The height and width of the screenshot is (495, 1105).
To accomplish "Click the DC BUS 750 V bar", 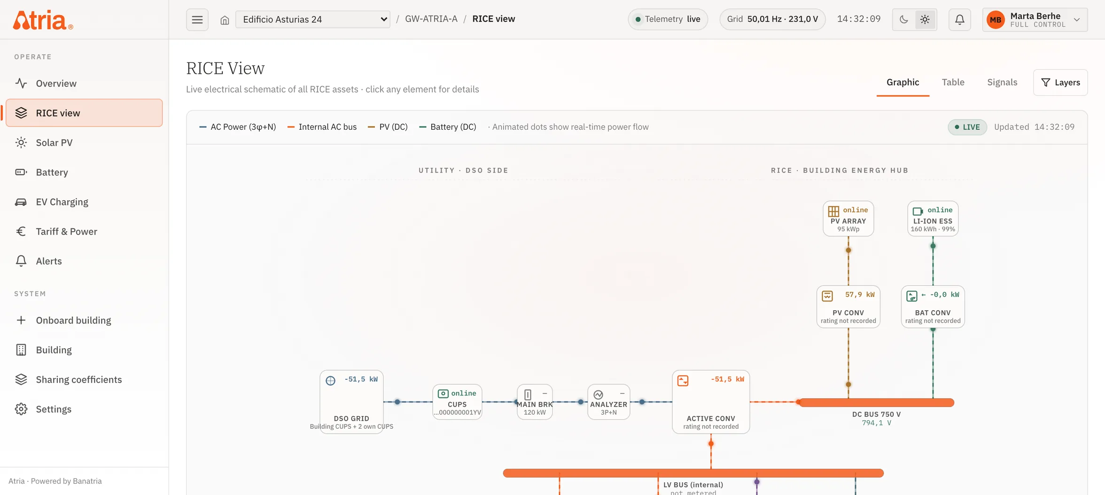I will coord(877,402).
